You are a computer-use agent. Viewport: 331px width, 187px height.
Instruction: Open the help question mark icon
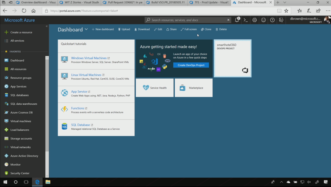click(272, 20)
